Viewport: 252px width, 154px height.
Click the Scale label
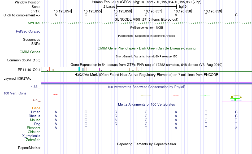coord(36,7)
